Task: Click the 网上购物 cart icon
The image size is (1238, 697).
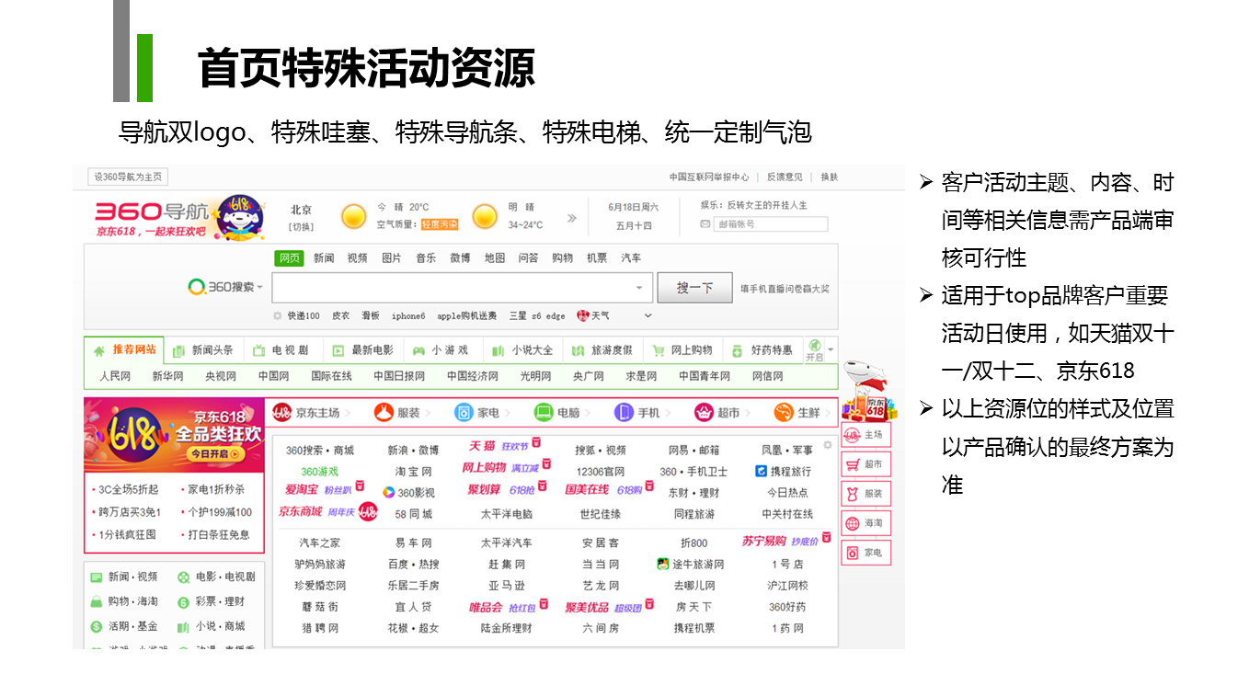Action: (x=658, y=350)
